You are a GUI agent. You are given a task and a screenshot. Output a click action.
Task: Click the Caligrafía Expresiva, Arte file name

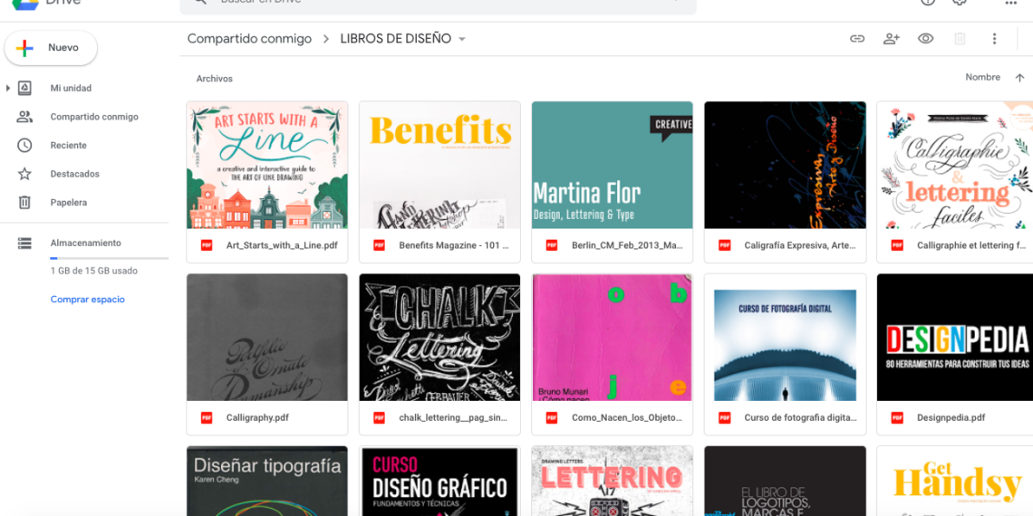pyautogui.click(x=800, y=245)
